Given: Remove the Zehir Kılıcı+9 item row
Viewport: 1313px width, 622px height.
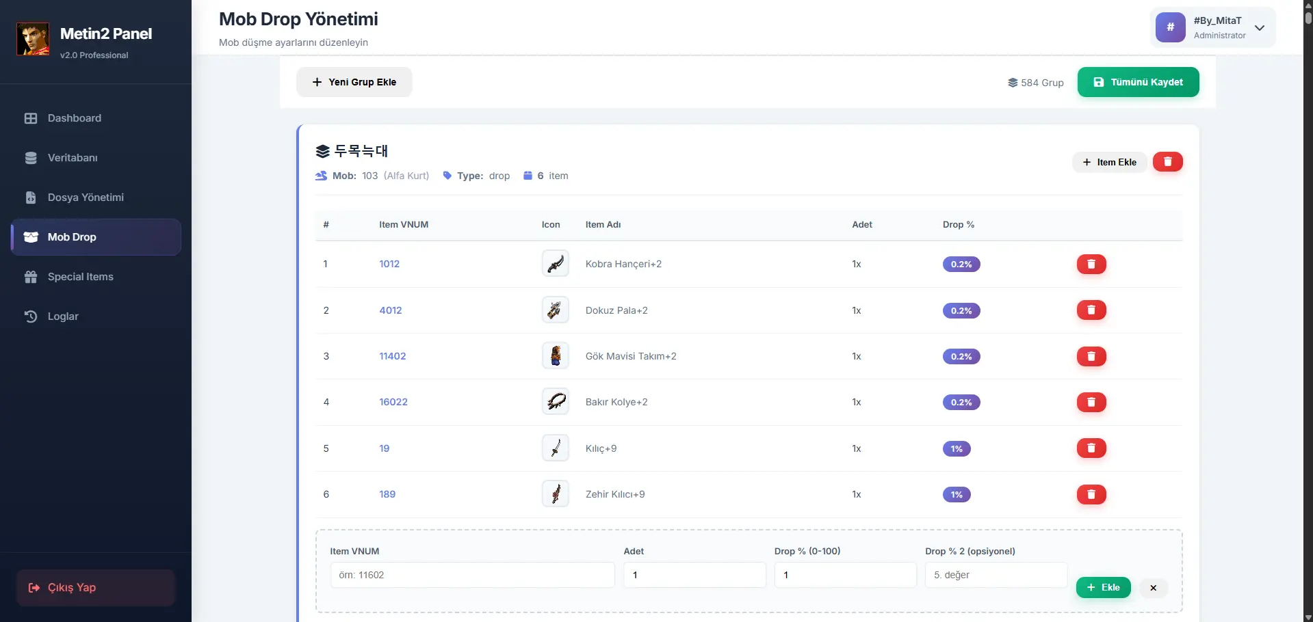Looking at the screenshot, I should coord(1091,494).
